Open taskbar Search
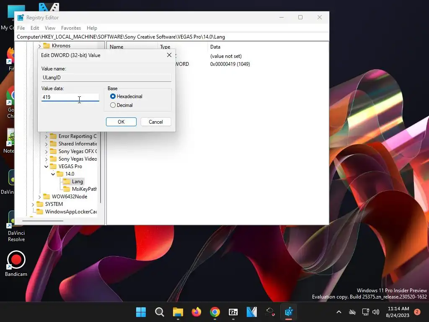 [159, 312]
